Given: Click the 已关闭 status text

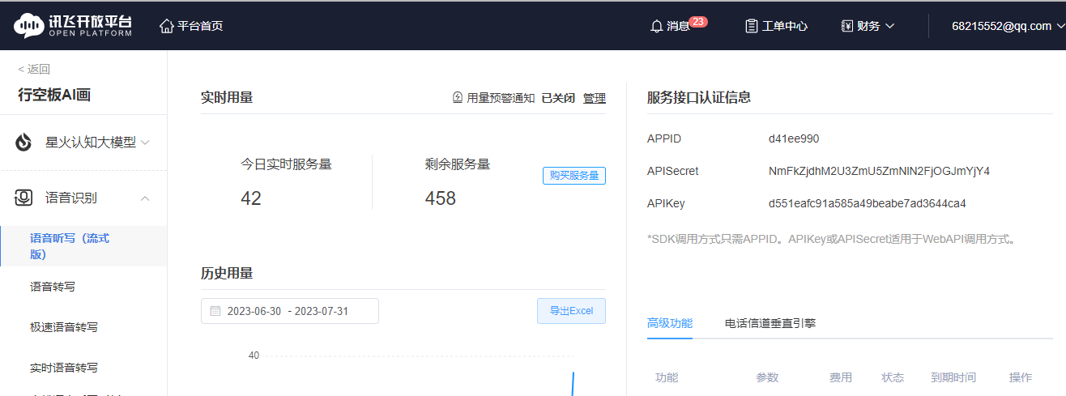Looking at the screenshot, I should (x=558, y=98).
